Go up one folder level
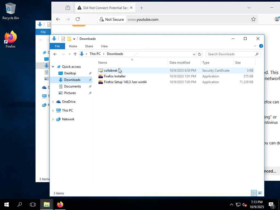The image size is (280, 210). click(x=75, y=54)
